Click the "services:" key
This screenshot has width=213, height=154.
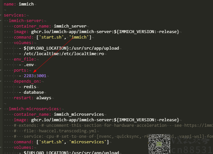pyautogui.click(x=15, y=15)
